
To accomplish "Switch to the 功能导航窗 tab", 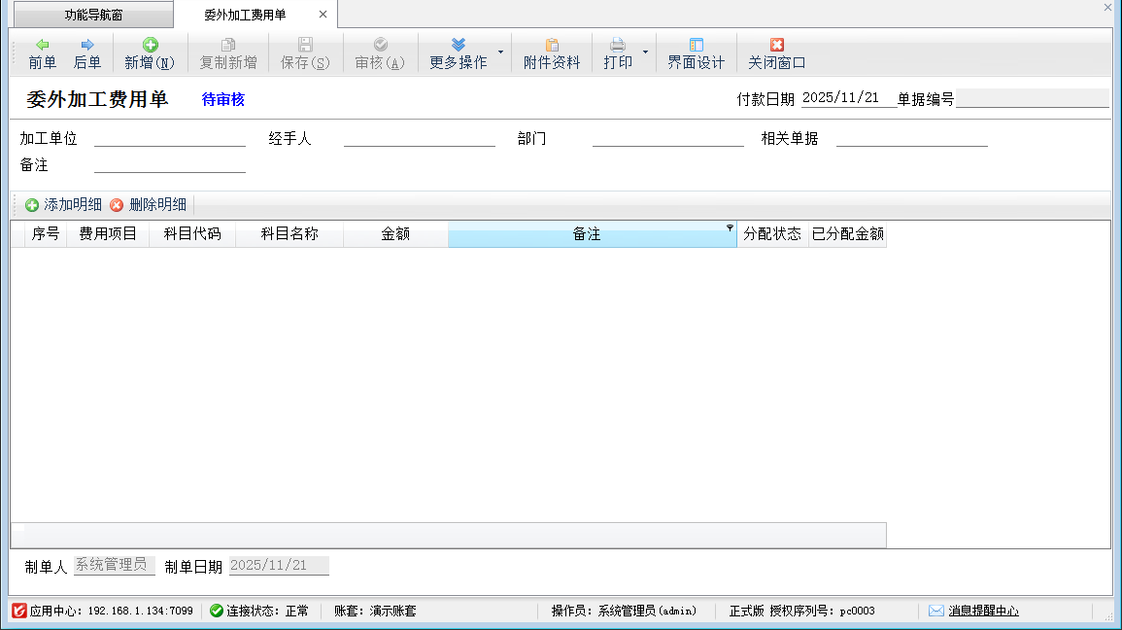I will point(93,15).
